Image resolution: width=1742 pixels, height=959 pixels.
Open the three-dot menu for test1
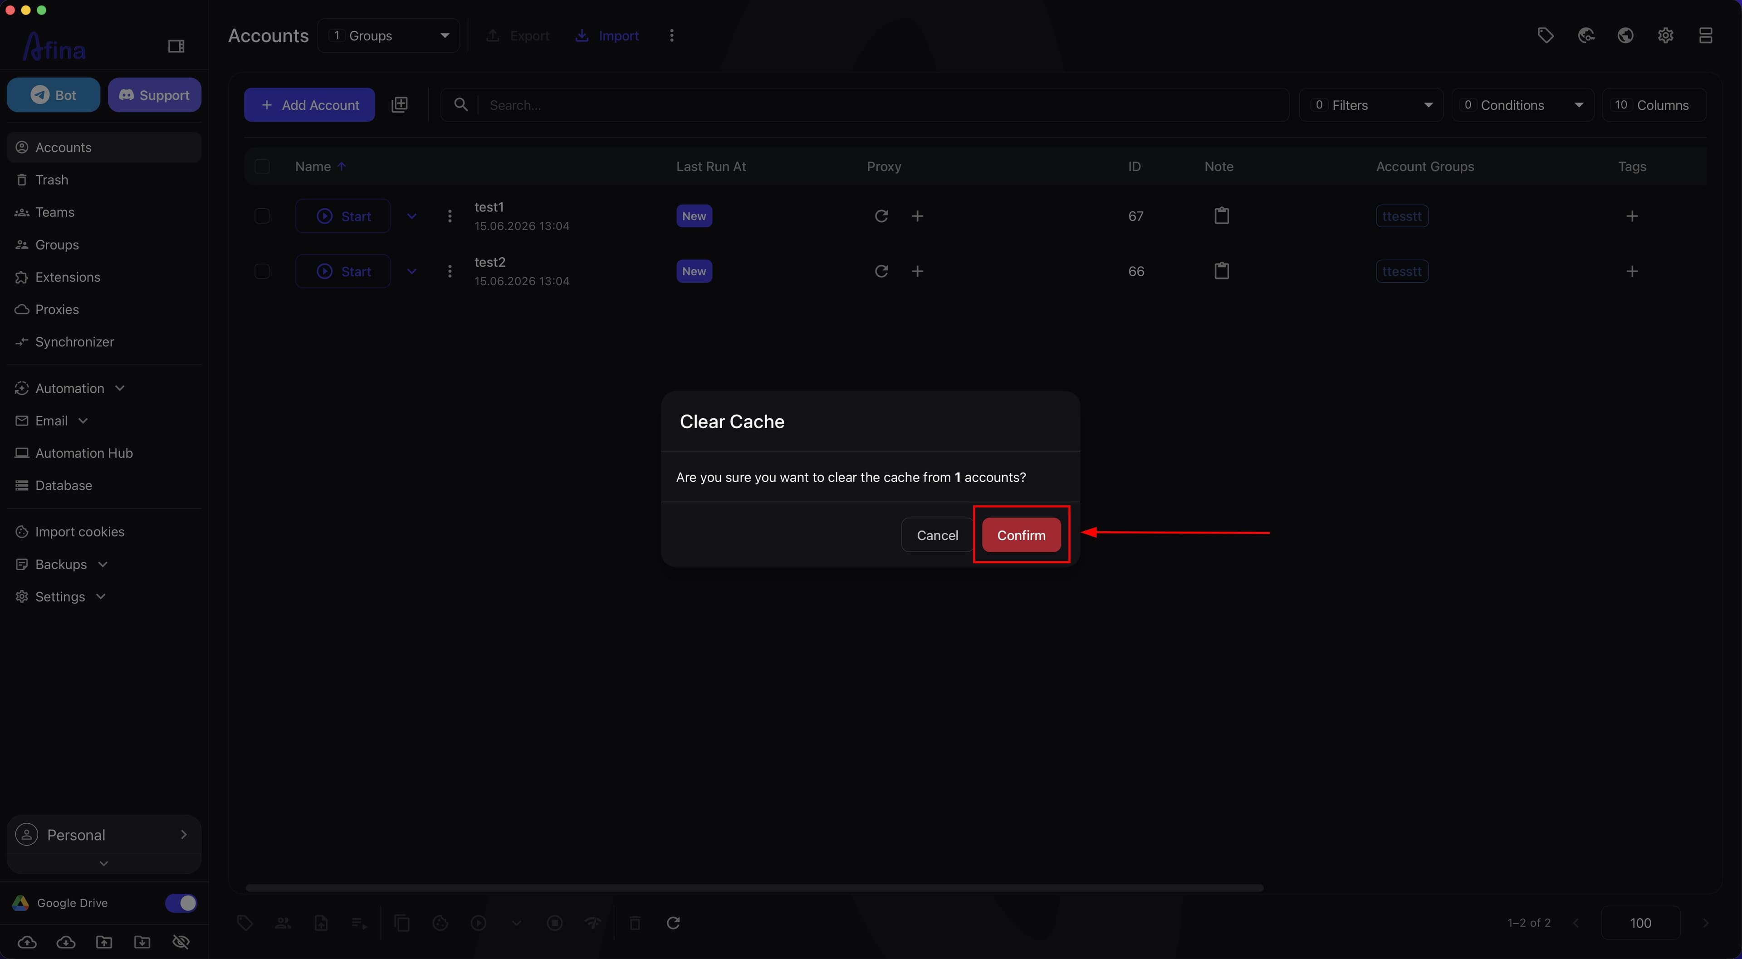[450, 216]
